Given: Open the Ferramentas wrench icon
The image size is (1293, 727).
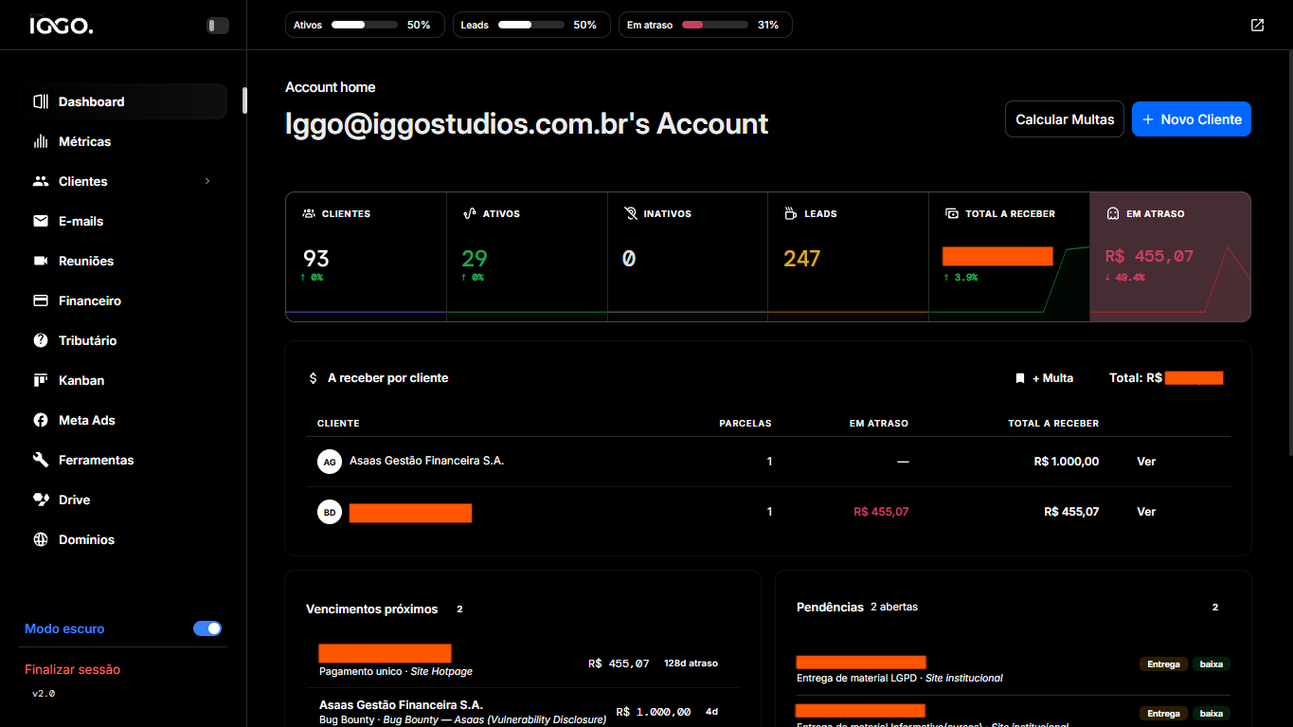Looking at the screenshot, I should pyautogui.click(x=41, y=460).
